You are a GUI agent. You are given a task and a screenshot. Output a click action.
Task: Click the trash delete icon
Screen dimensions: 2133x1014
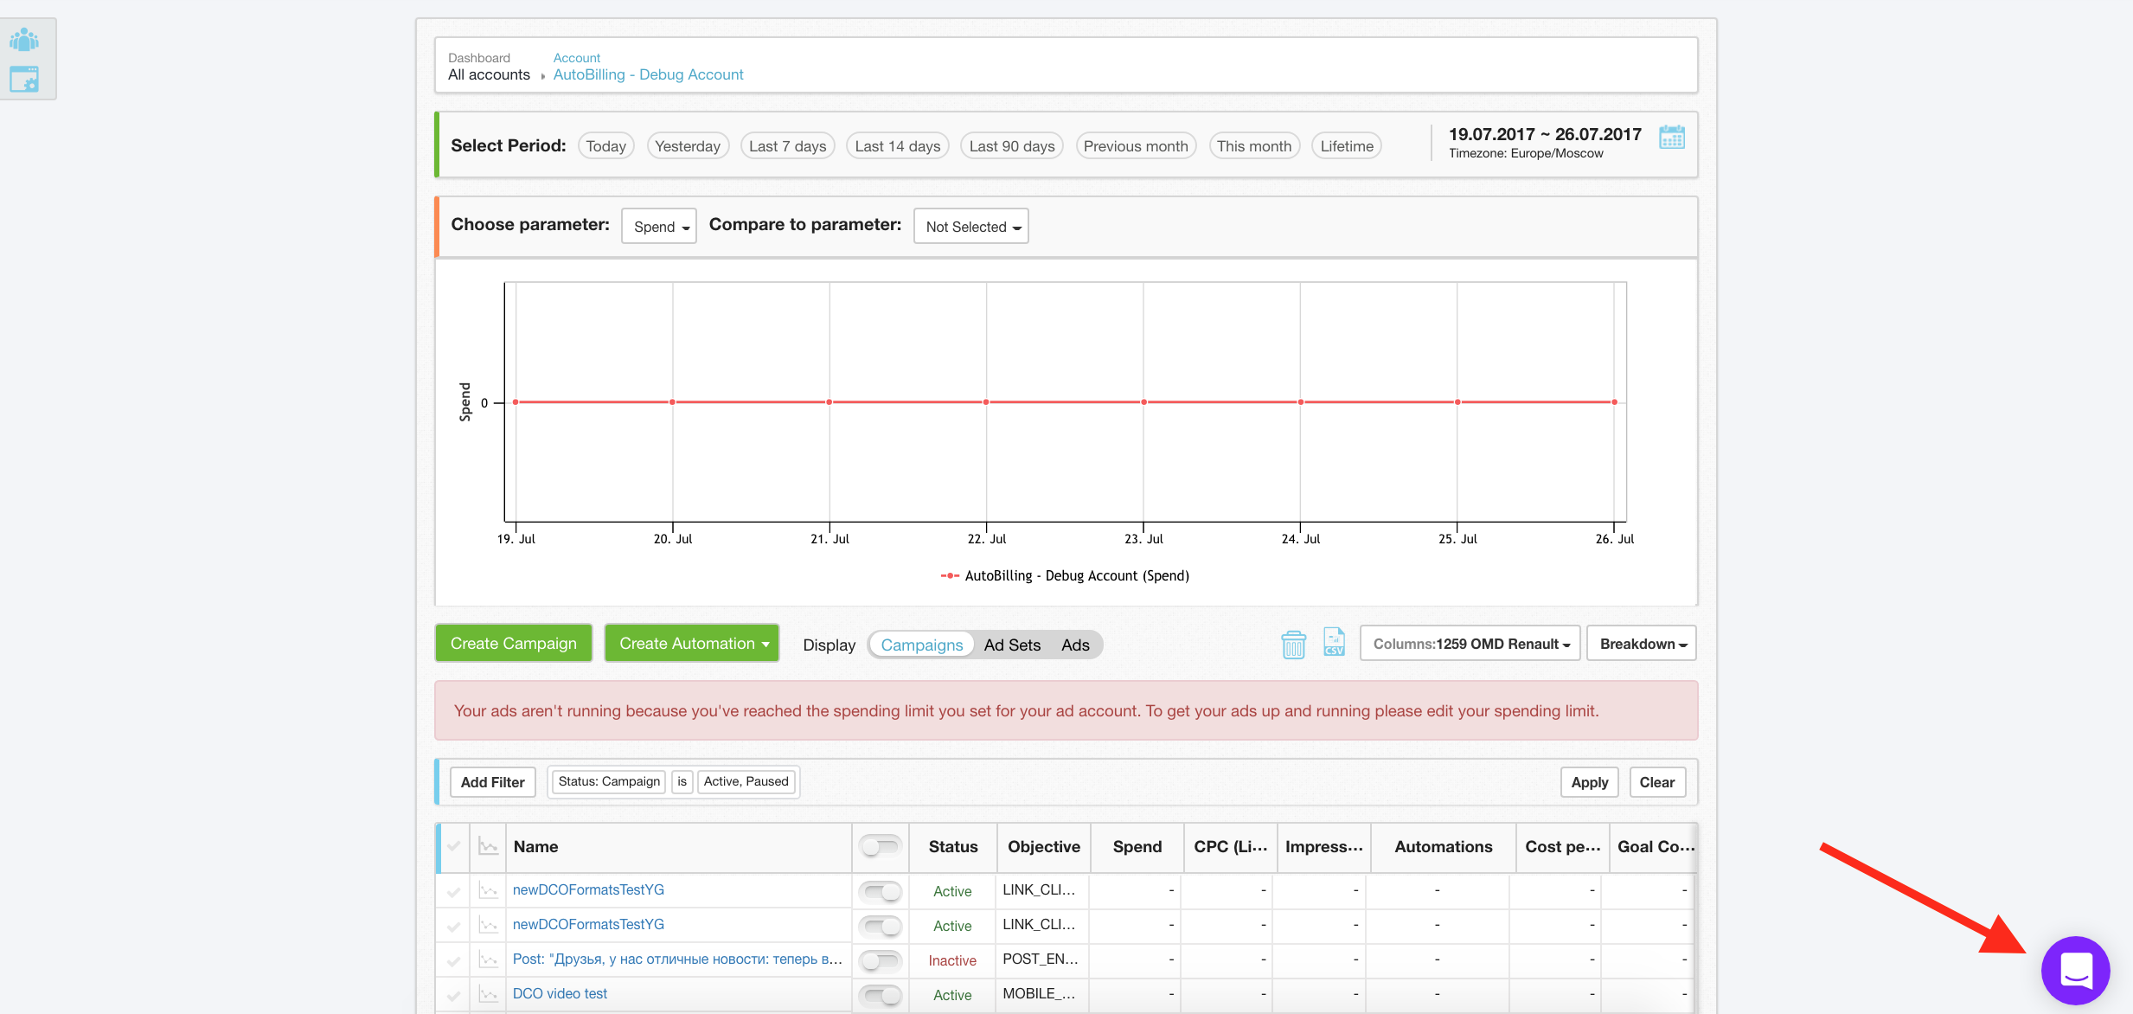(x=1293, y=644)
